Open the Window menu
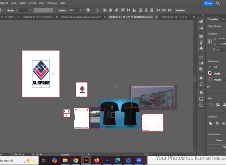226x165 pixels. click(x=52, y=3)
